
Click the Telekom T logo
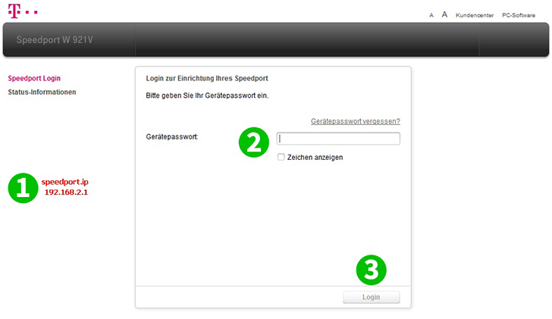pyautogui.click(x=23, y=11)
